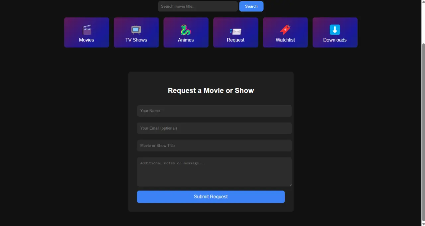This screenshot has width=425, height=226.
Task: Open the Movies category label
Action: pos(86,40)
